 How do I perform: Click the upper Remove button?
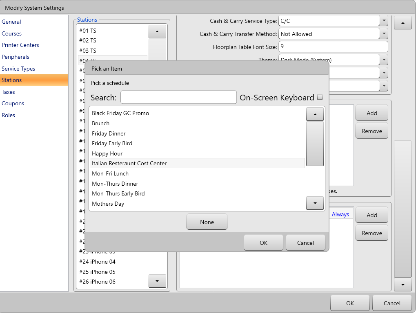tap(372, 131)
